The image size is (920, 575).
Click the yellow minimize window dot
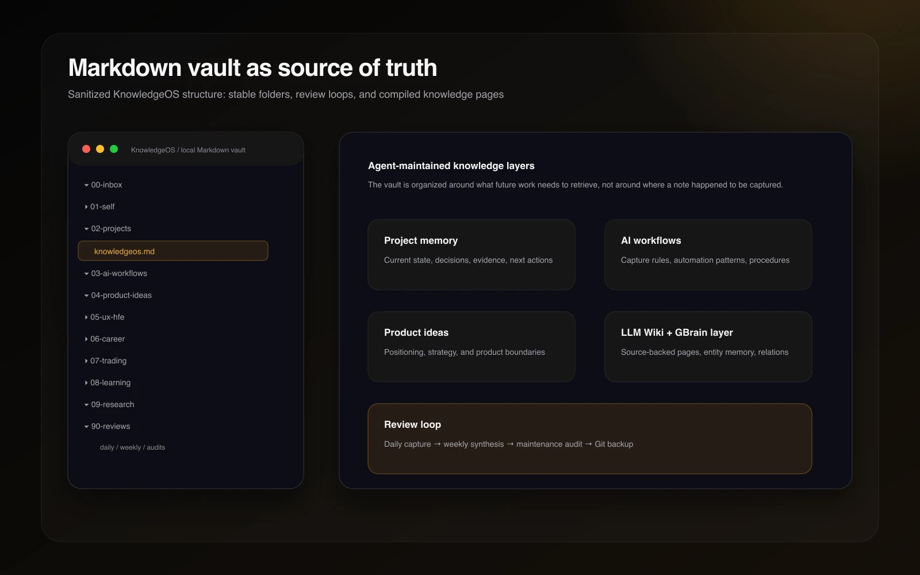pyautogui.click(x=100, y=149)
